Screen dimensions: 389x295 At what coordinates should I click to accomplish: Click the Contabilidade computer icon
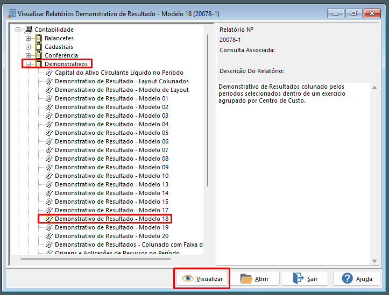29,30
